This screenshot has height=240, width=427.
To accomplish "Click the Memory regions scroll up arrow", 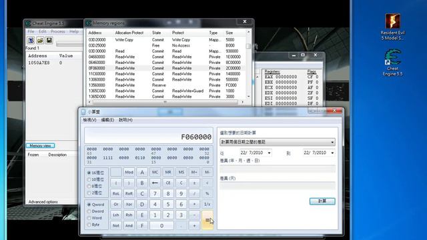I will click(248, 32).
